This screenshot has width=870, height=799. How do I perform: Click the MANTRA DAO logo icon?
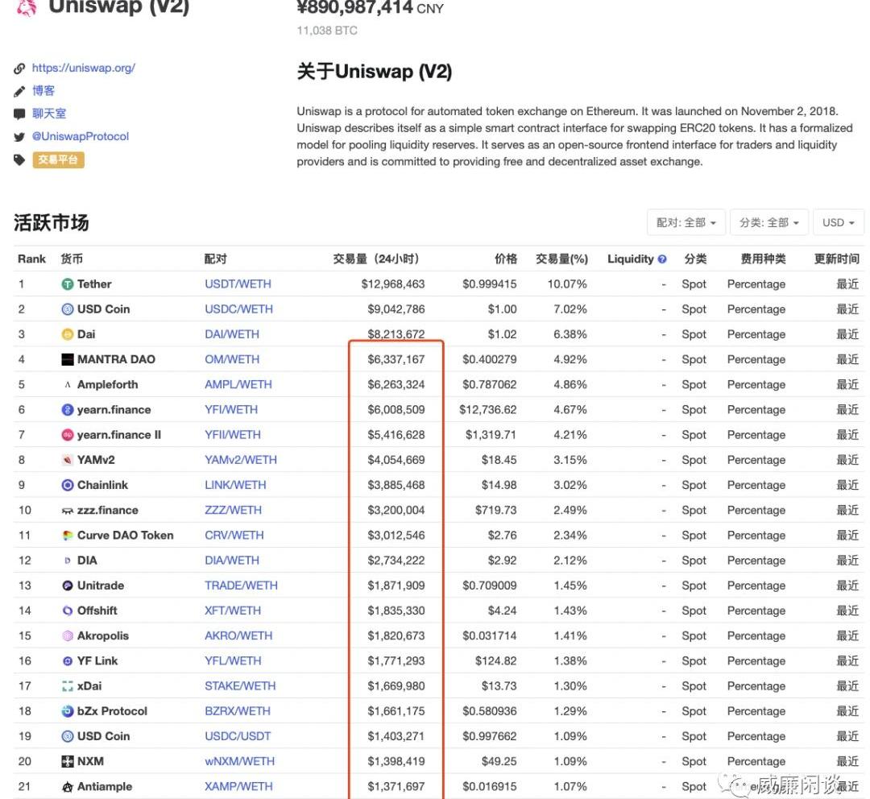68,360
